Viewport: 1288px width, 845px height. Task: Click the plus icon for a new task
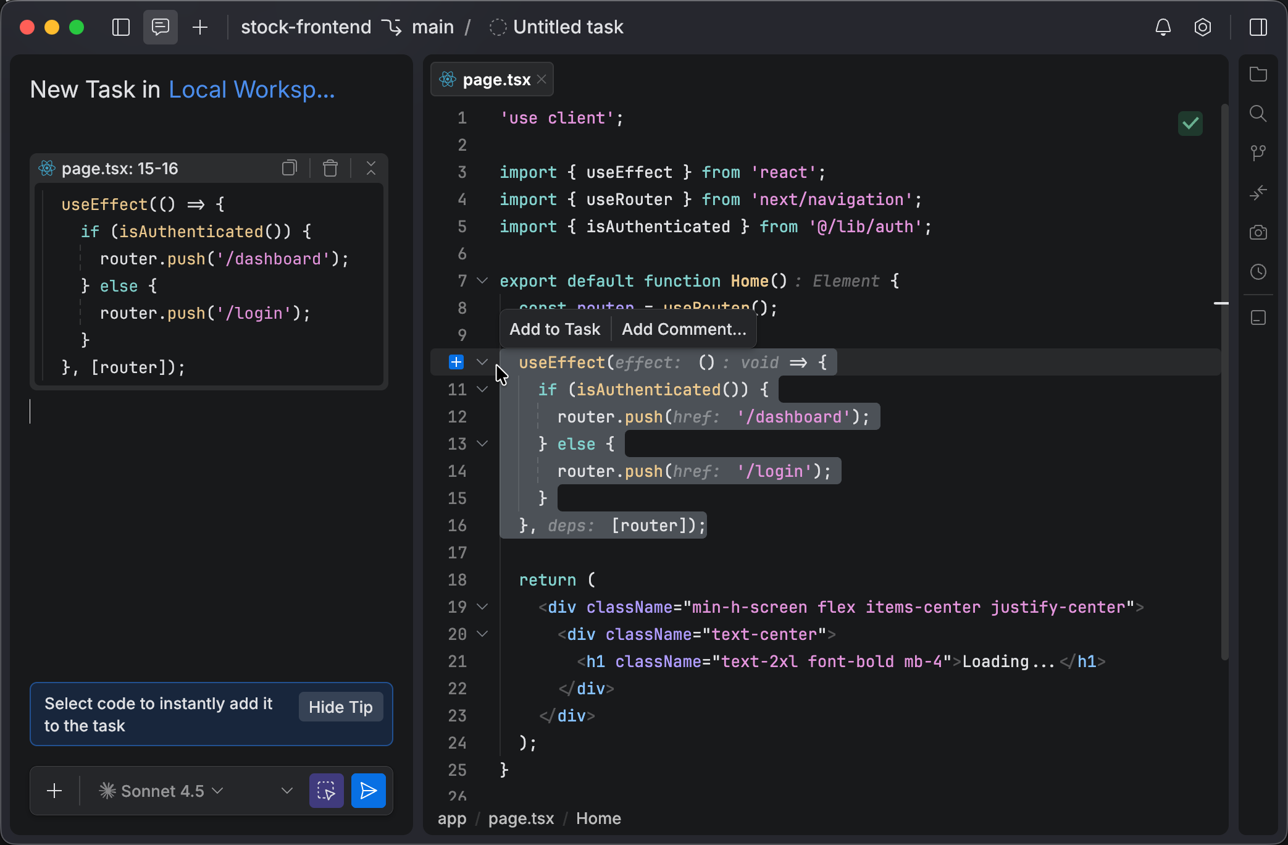point(200,27)
